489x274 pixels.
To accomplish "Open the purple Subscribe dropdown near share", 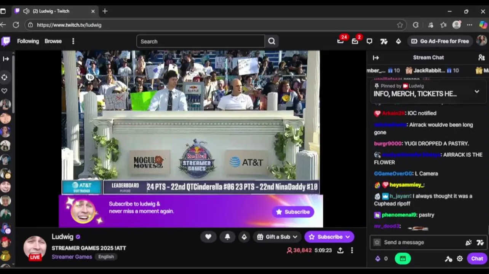I will [329, 237].
